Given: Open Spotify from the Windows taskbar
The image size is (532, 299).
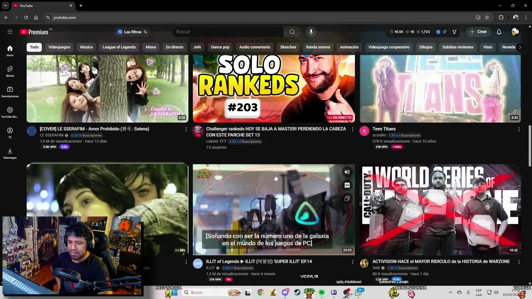Looking at the screenshot, I should click(322, 292).
